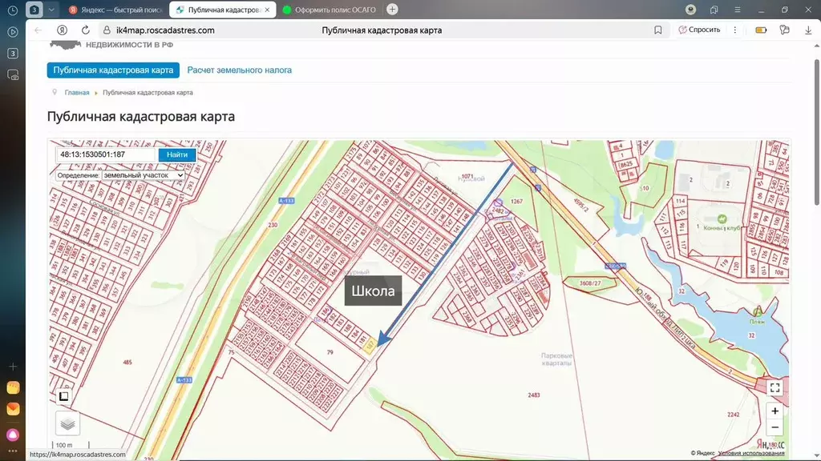Zoom out the map with minus
The height and width of the screenshot is (461, 821).
(775, 427)
